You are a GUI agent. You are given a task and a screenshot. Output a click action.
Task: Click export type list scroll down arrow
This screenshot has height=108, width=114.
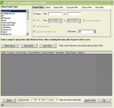tap(27, 34)
